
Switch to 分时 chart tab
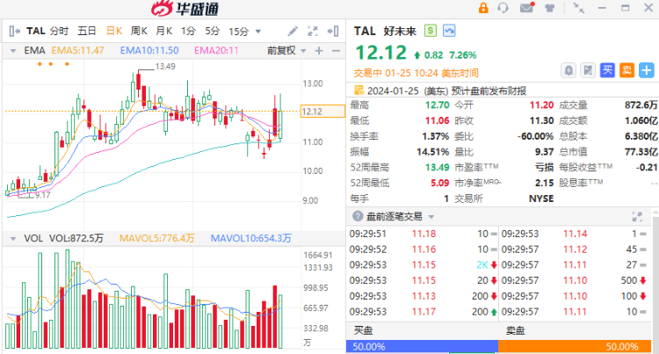(59, 31)
